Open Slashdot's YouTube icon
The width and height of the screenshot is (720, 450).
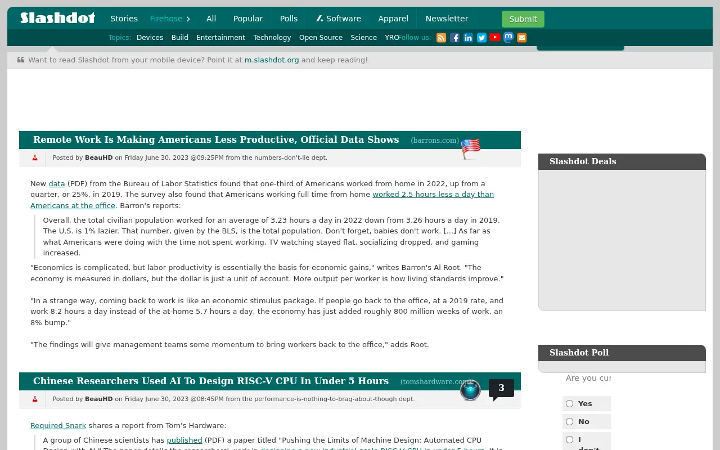495,37
